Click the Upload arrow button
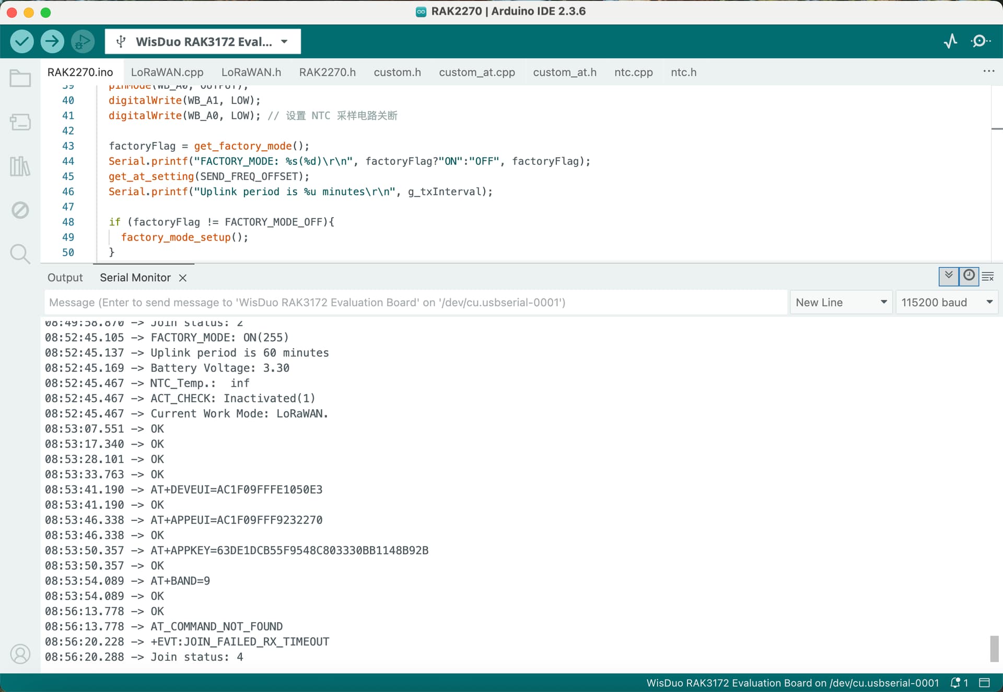The width and height of the screenshot is (1003, 692). point(52,41)
